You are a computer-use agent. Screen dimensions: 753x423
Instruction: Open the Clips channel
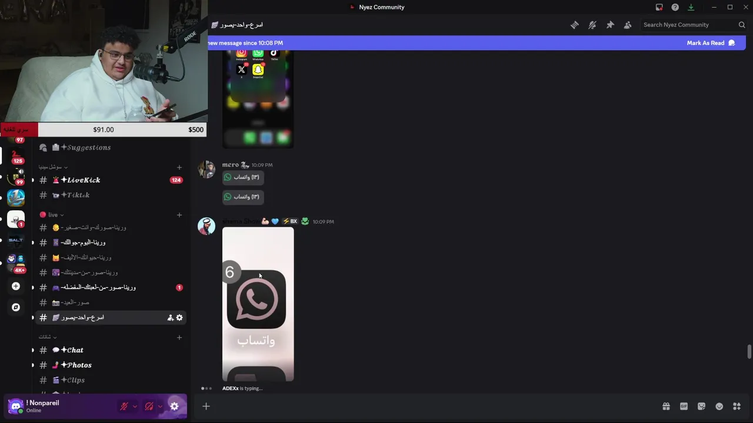(x=111, y=380)
